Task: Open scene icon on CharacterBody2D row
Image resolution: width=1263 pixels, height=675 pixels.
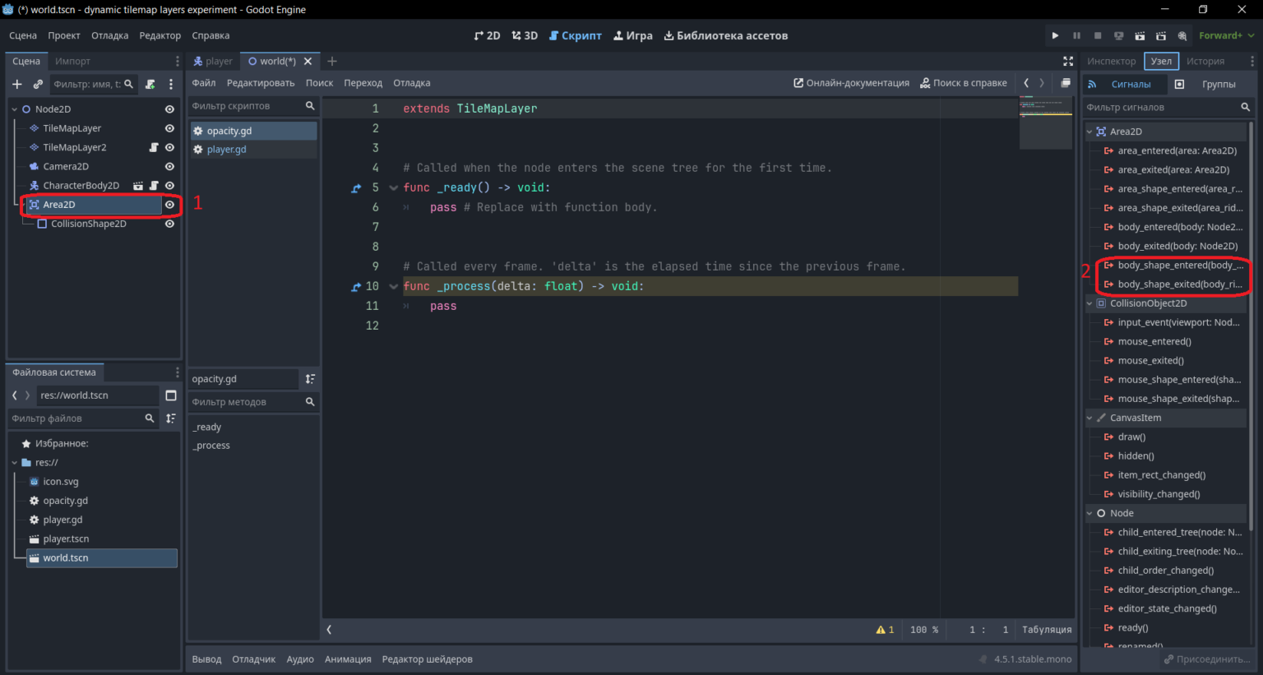Action: coord(138,186)
